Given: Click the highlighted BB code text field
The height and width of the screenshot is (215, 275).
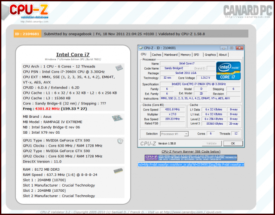Looking at the screenshot, I should coord(191,165).
